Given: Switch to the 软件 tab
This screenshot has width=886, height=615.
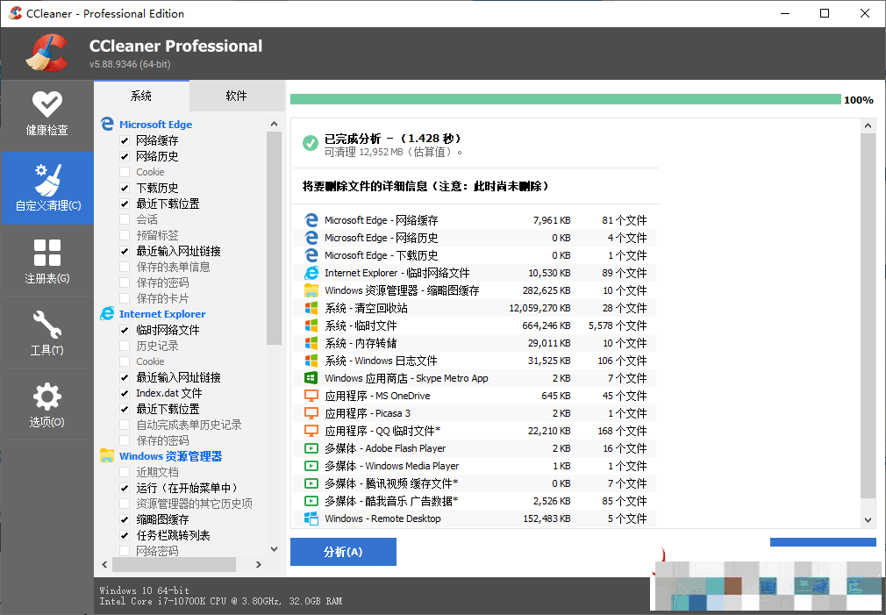Looking at the screenshot, I should coord(236,96).
